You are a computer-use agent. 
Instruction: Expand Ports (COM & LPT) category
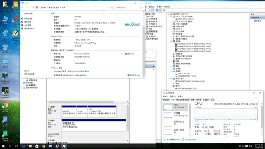click(171, 59)
